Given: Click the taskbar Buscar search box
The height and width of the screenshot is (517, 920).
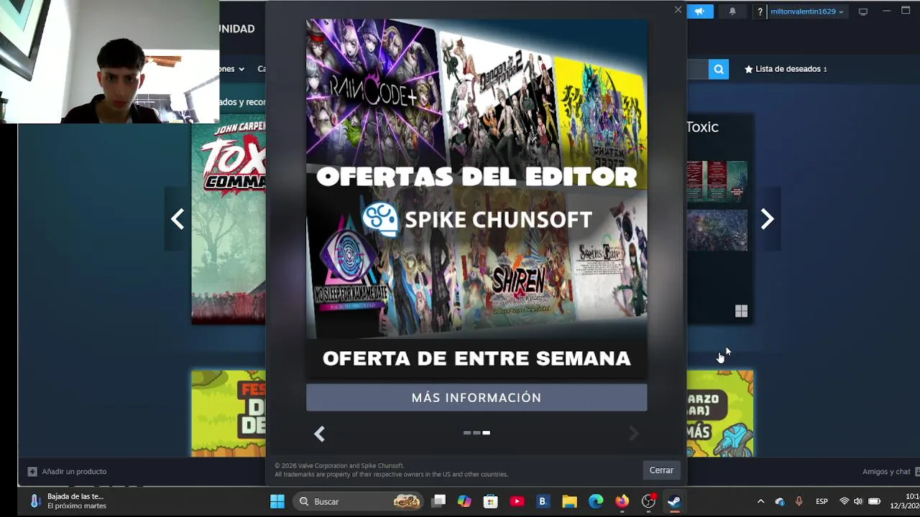Looking at the screenshot, I should point(359,501).
